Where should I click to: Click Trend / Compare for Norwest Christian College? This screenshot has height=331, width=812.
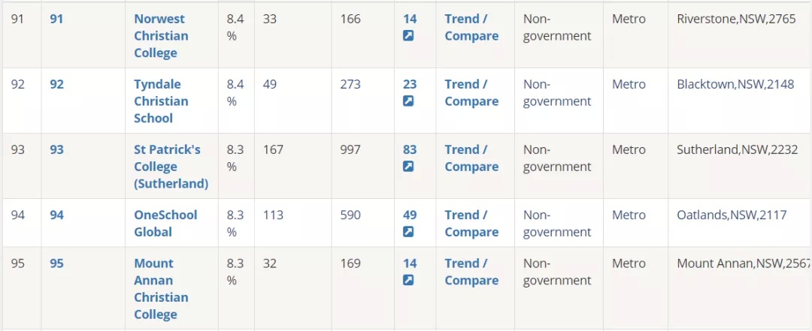click(471, 28)
